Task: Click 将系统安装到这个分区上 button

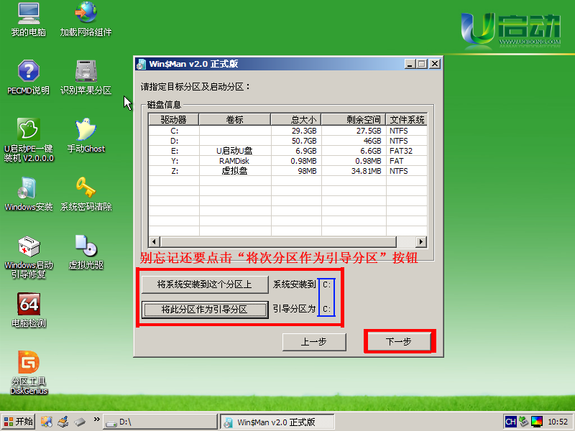Action: pyautogui.click(x=205, y=284)
